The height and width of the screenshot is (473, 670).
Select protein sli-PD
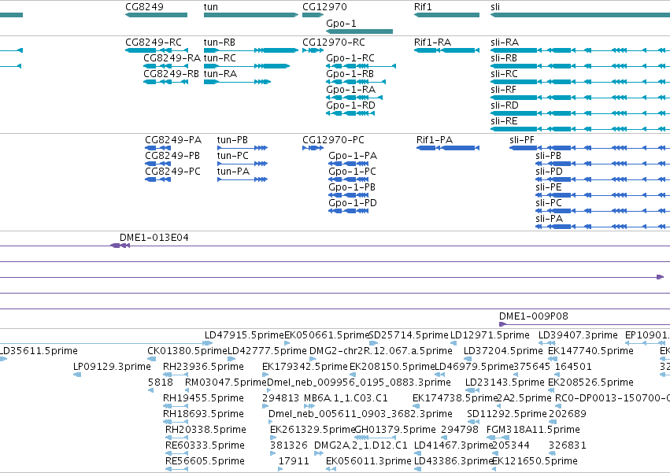pyautogui.click(x=602, y=179)
